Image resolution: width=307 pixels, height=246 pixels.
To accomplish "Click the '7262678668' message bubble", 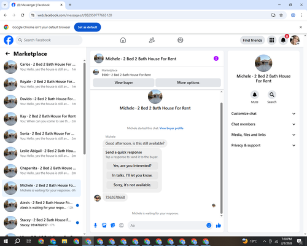I will 115,197.
